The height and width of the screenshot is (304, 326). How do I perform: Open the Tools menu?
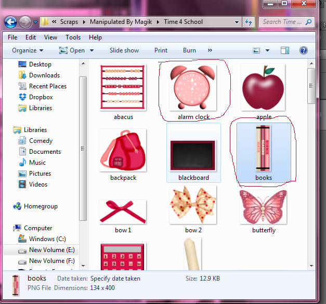pyautogui.click(x=73, y=37)
